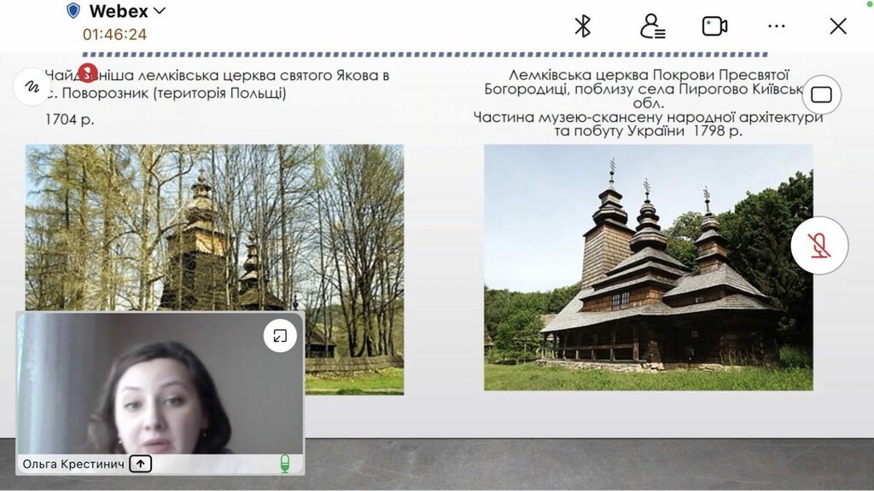Click the meeting timer 01:46:24
This screenshot has height=491, width=874.
click(x=115, y=34)
